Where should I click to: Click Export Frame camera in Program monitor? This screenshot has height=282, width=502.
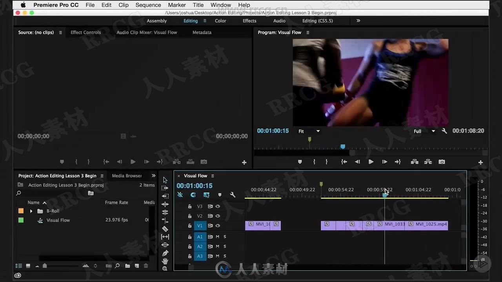click(442, 162)
